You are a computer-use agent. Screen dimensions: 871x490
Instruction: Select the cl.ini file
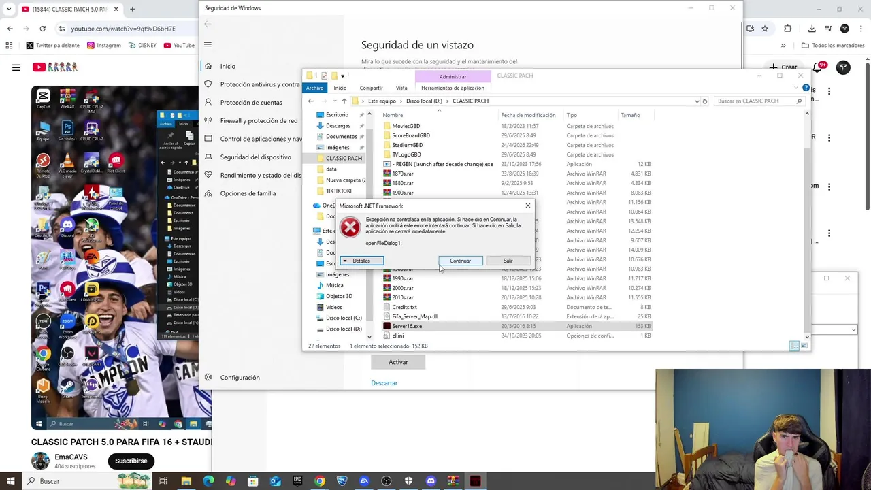coord(397,336)
